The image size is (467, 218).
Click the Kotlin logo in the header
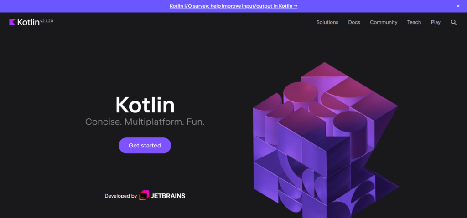click(x=25, y=22)
